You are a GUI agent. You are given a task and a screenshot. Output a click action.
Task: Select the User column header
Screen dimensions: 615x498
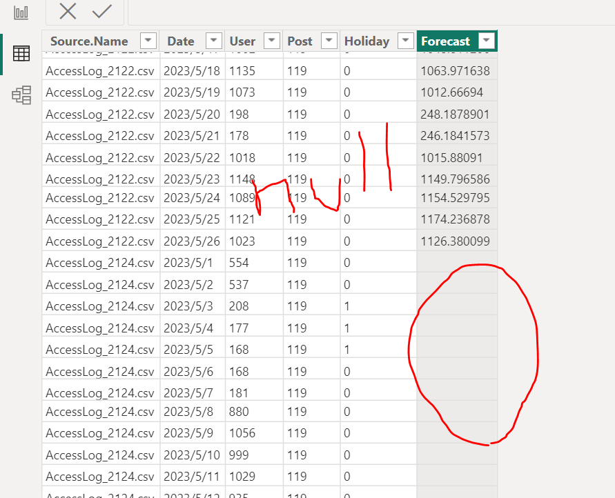pos(242,41)
